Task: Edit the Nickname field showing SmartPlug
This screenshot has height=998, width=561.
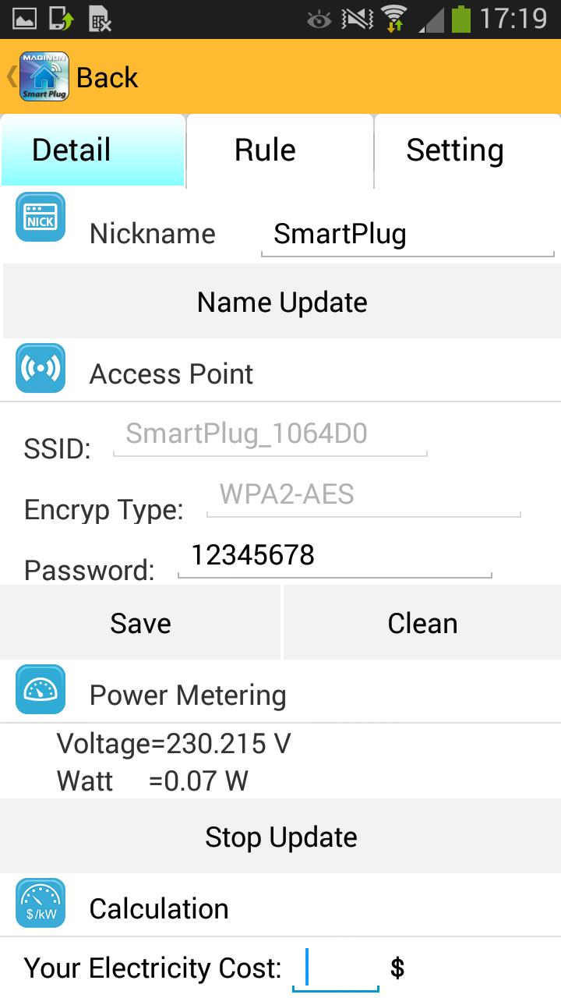Action: tap(407, 235)
